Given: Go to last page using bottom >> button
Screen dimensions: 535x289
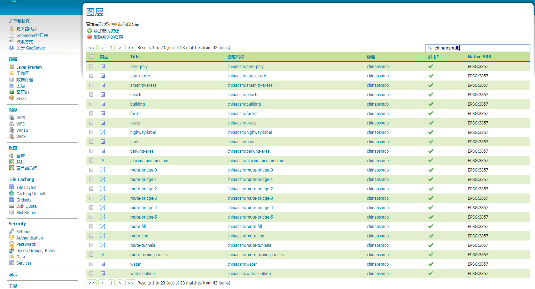Looking at the screenshot, I should pyautogui.click(x=131, y=283).
